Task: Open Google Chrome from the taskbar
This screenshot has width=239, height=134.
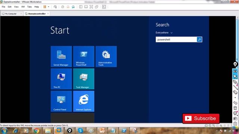Action: coord(37,131)
